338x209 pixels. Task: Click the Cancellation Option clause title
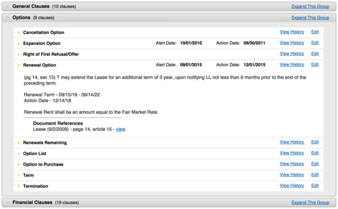click(44, 32)
